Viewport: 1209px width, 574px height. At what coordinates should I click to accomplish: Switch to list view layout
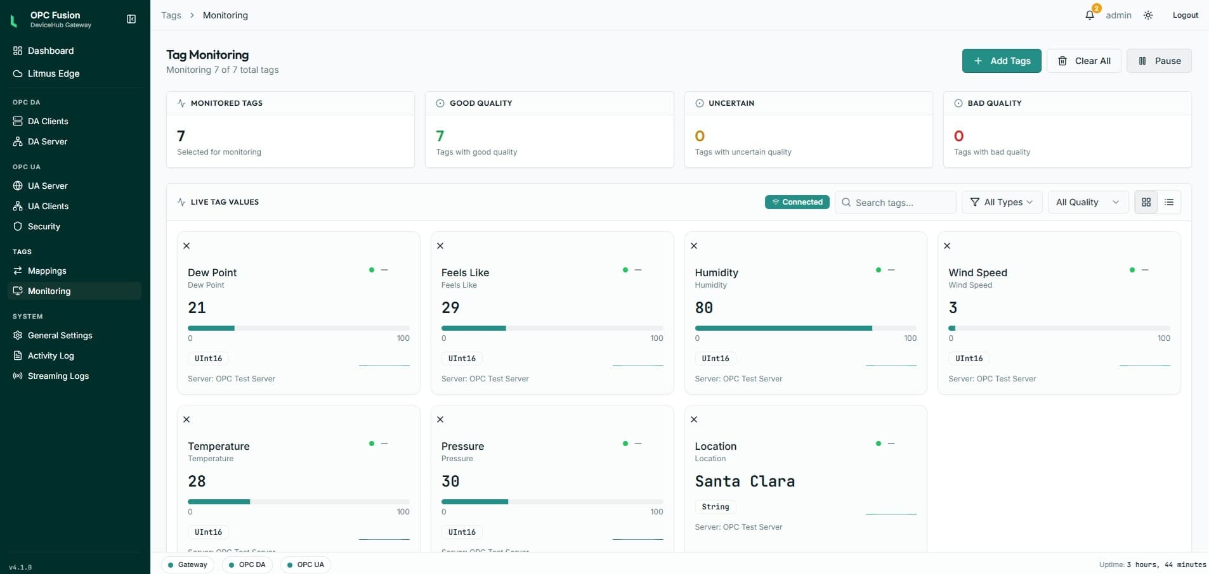pos(1169,202)
